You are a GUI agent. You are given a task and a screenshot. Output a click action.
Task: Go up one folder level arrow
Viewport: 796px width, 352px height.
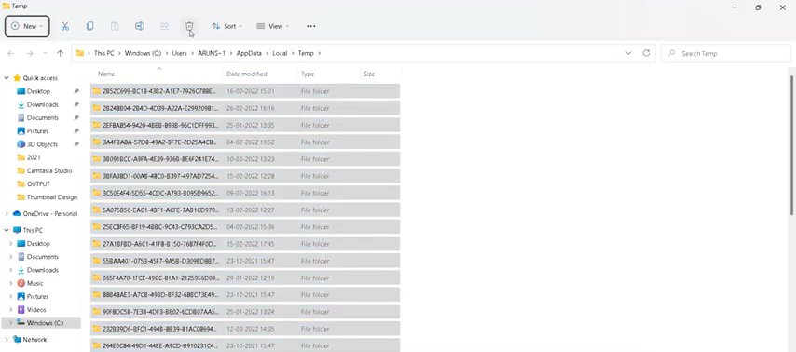point(61,53)
